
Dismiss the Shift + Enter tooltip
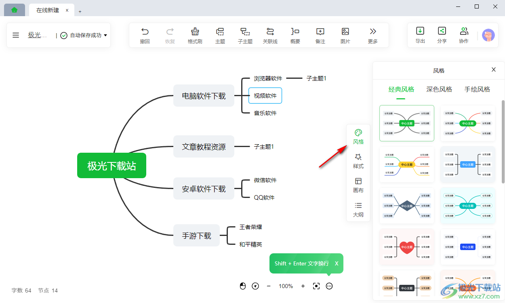tap(337, 263)
